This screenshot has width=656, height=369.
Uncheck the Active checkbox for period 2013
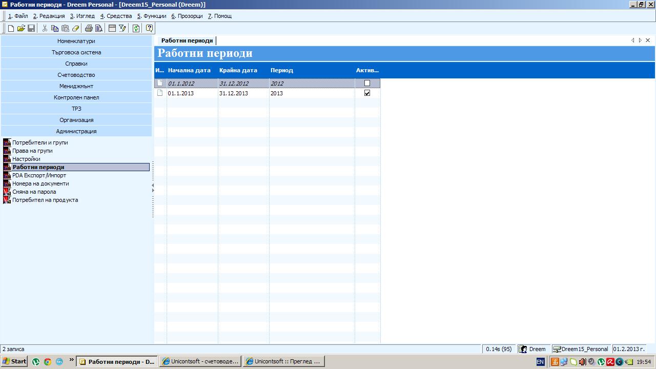(367, 93)
